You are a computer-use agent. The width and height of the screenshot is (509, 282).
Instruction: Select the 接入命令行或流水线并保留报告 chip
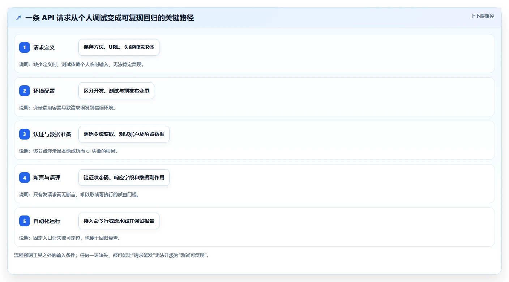119,221
